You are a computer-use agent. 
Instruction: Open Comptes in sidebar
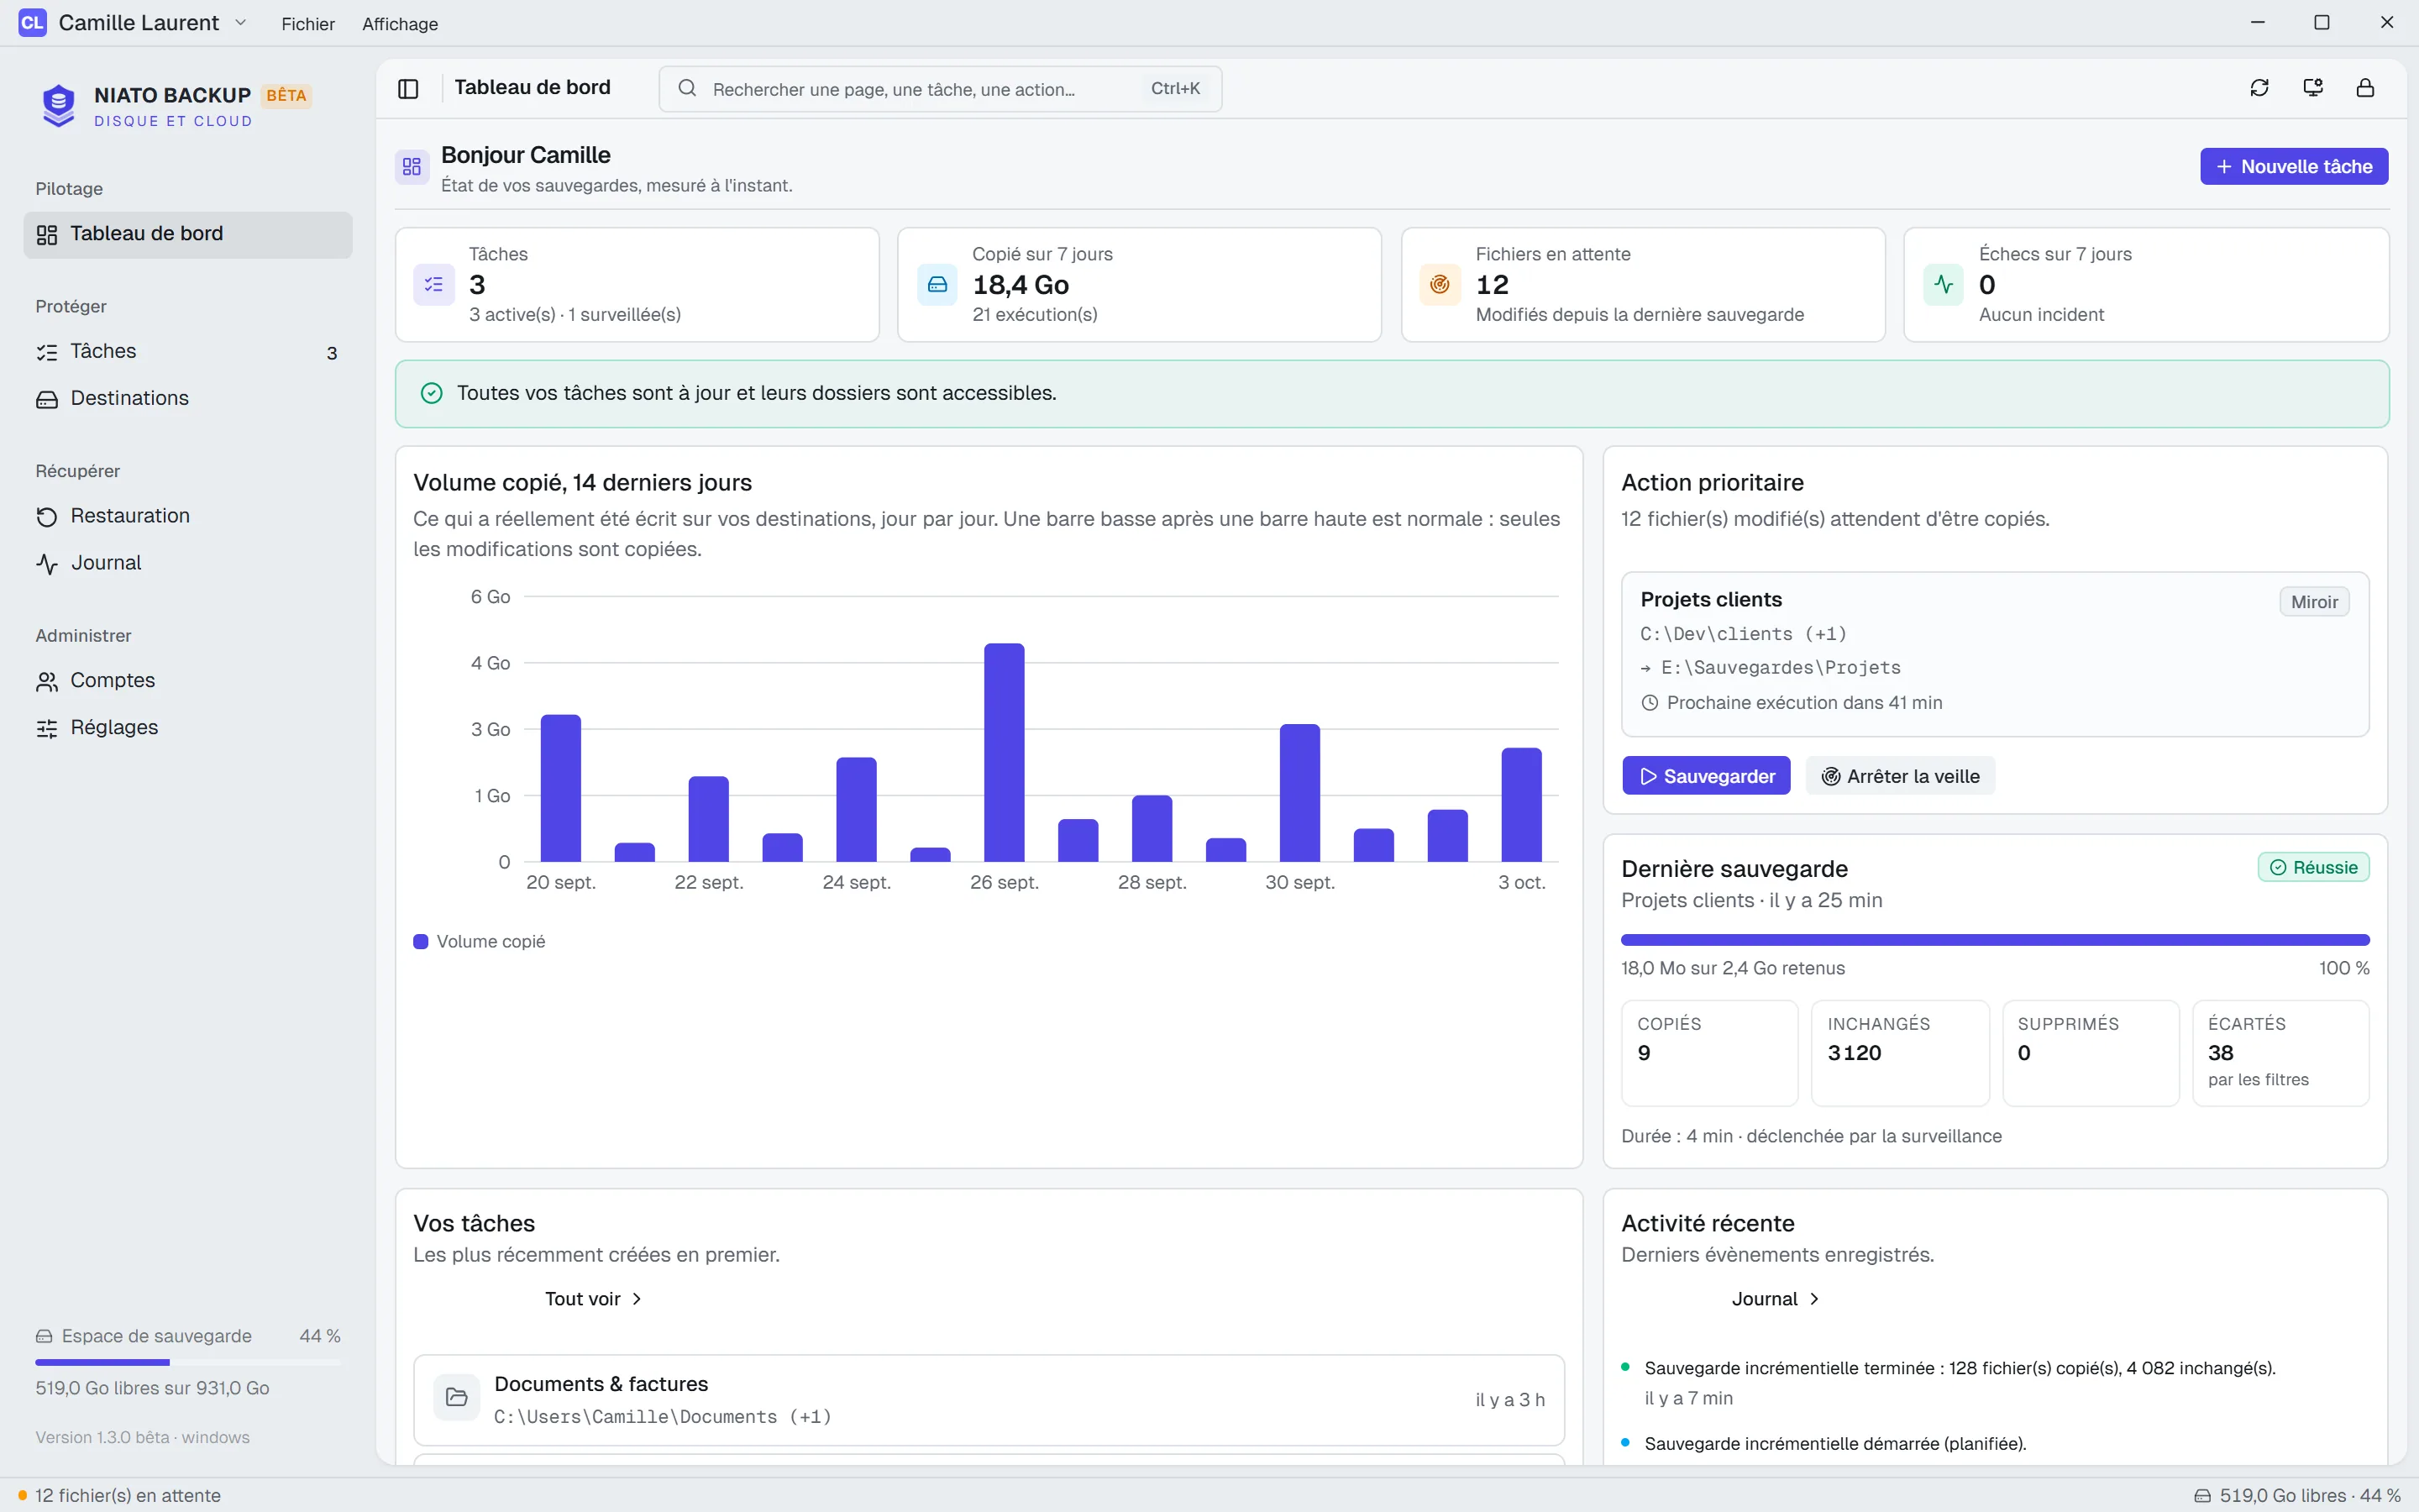[188, 680]
